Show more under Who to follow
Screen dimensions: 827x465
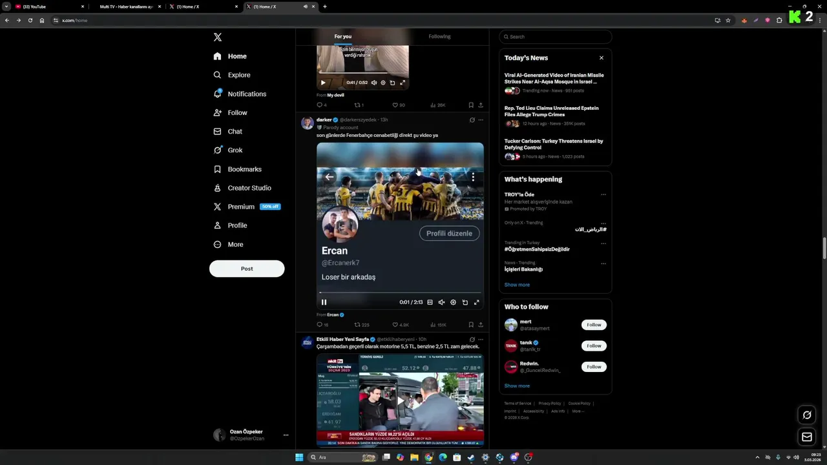(x=517, y=386)
